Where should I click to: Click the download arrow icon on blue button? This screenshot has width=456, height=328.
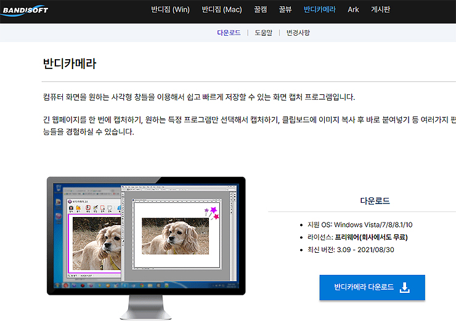404,287
